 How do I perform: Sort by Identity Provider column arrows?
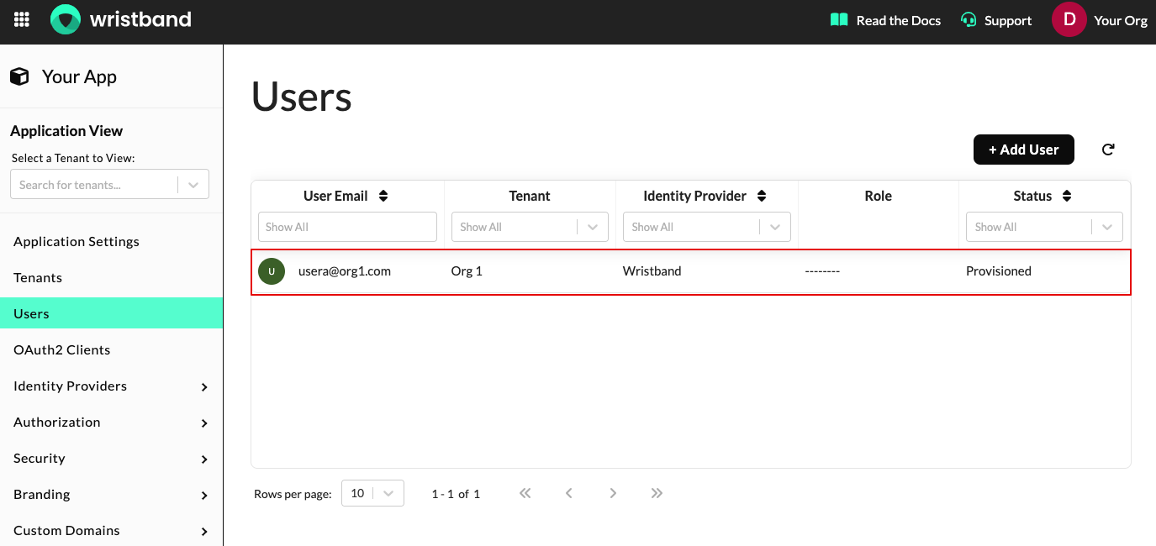coord(762,196)
